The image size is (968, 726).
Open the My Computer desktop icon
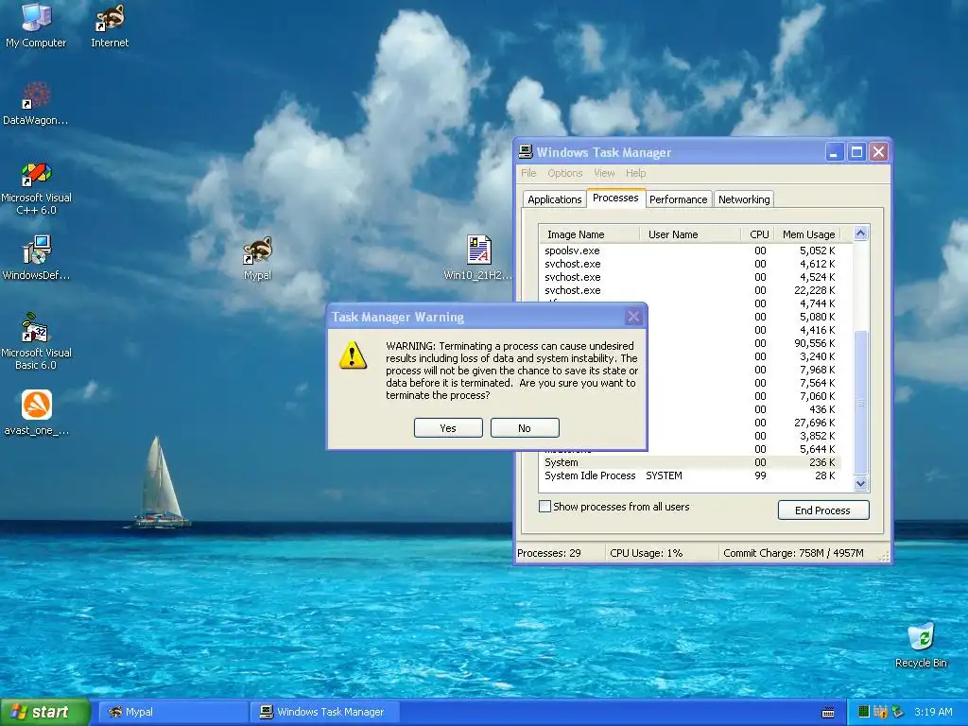point(36,25)
